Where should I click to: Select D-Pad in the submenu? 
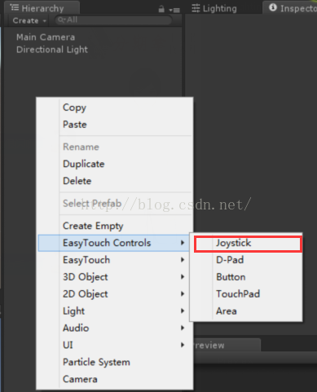click(247, 260)
